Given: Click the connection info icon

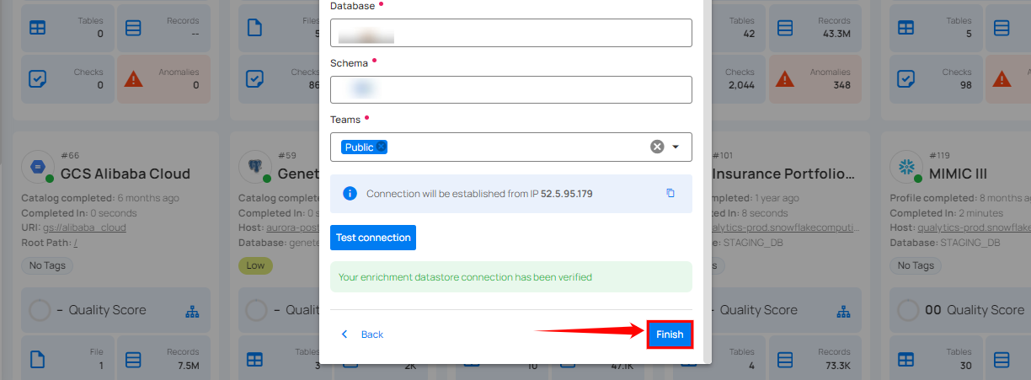Looking at the screenshot, I should click(x=350, y=193).
